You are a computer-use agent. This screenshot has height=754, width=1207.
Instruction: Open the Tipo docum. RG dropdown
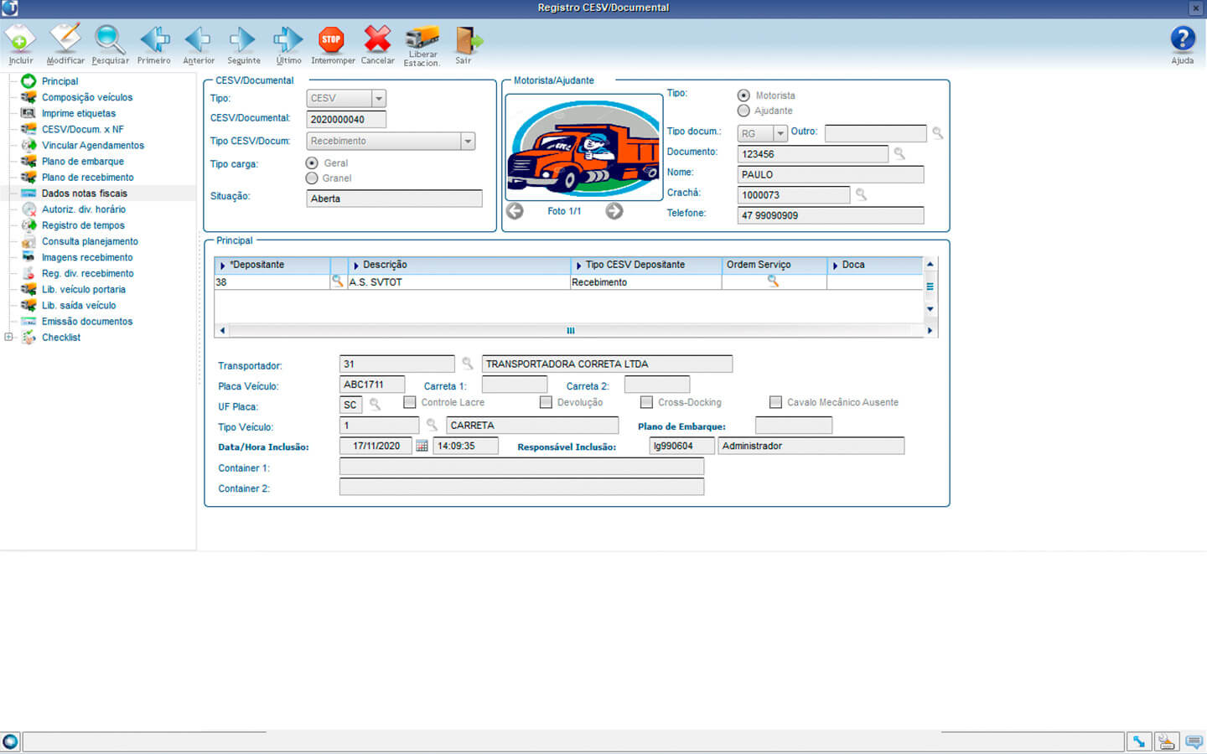click(780, 134)
